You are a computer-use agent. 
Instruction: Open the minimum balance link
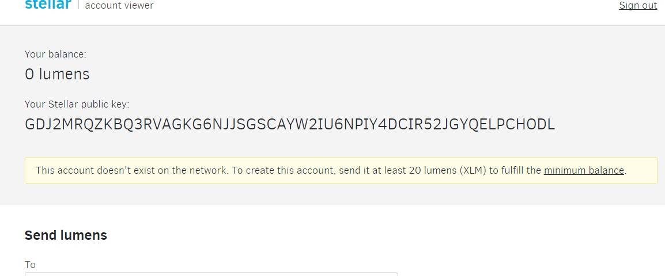[x=584, y=170]
